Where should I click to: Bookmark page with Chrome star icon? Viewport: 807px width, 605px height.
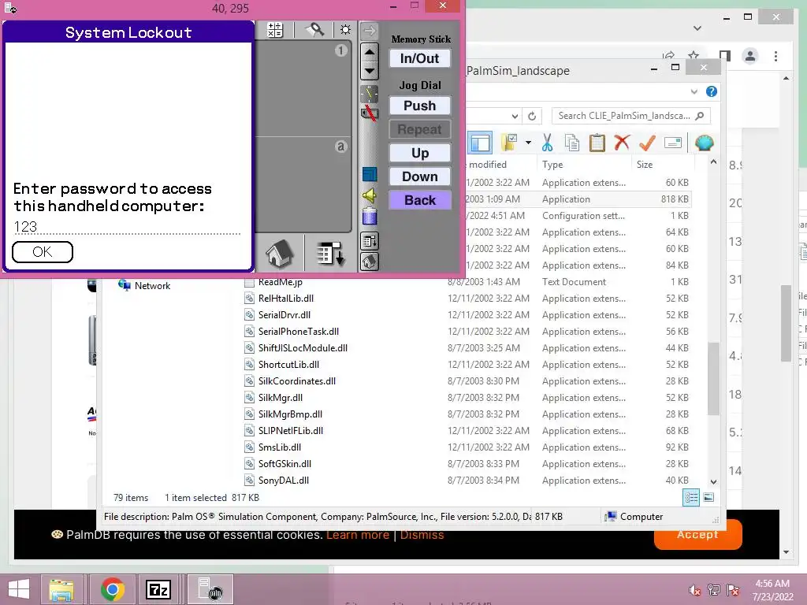click(x=694, y=56)
